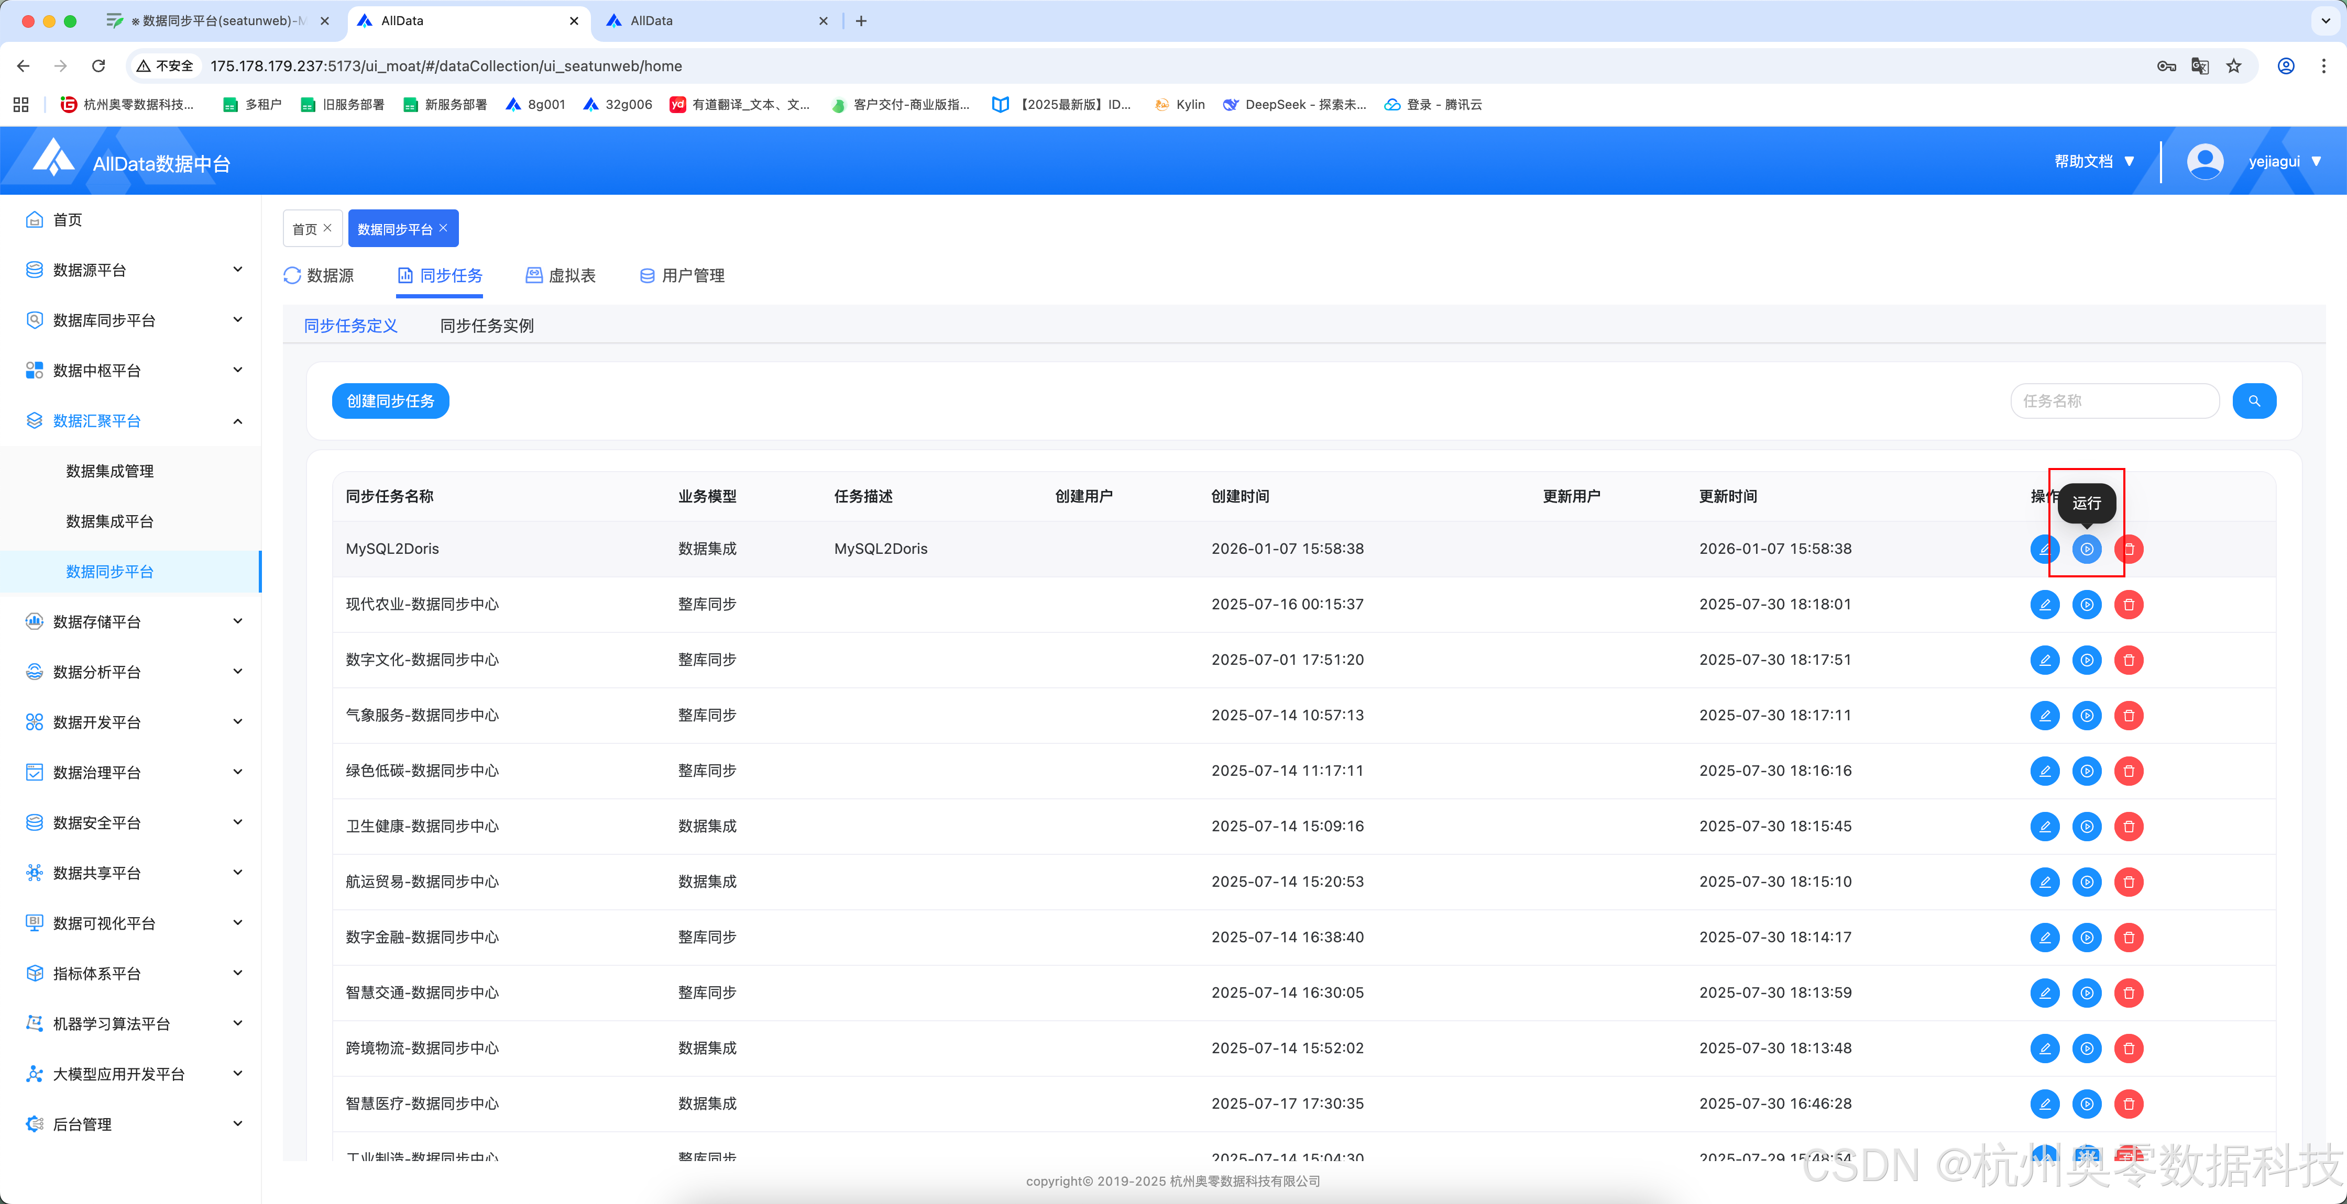Reload the page in browser toolbar

coord(98,66)
